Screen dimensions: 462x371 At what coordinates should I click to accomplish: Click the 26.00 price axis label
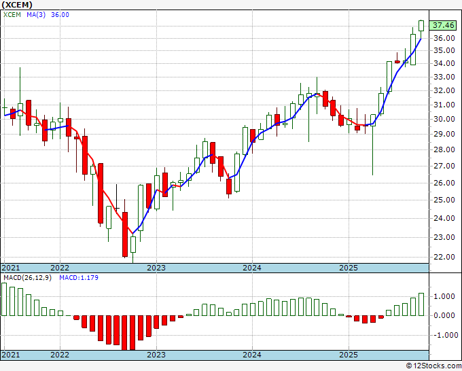tap(444, 183)
